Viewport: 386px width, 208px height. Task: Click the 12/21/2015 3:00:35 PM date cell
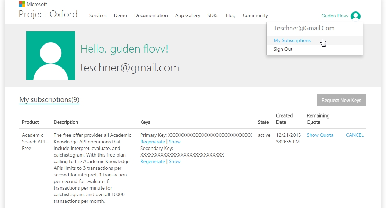pos(288,138)
